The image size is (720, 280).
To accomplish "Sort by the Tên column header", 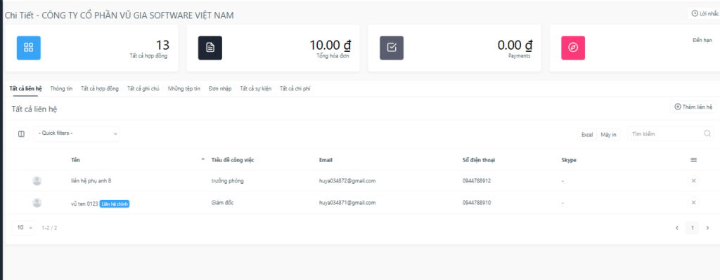I will pos(75,160).
